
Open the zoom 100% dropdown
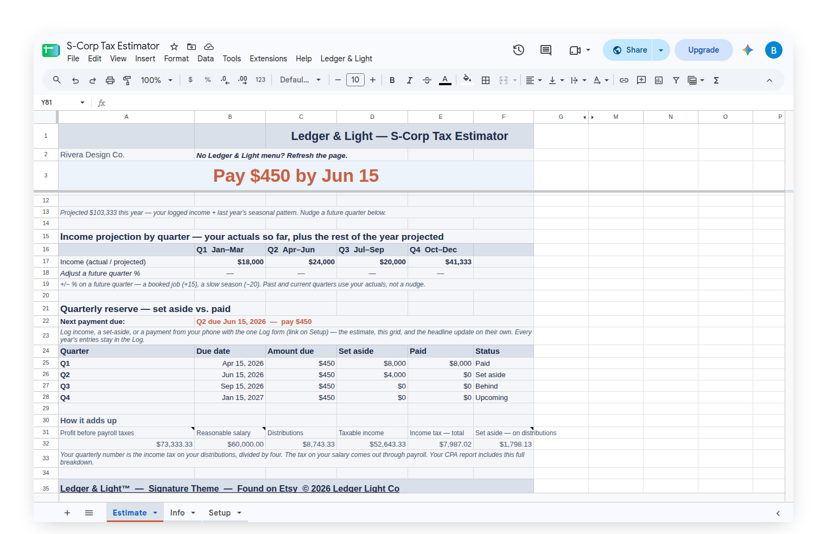click(157, 80)
